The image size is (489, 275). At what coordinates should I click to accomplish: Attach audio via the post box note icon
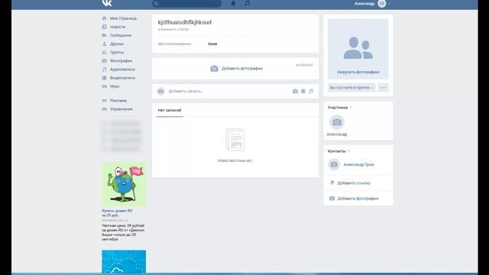pos(311,92)
